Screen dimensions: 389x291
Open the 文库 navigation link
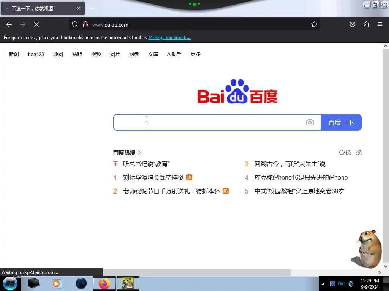point(153,54)
